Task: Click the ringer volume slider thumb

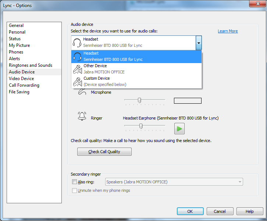Action: pos(141,126)
